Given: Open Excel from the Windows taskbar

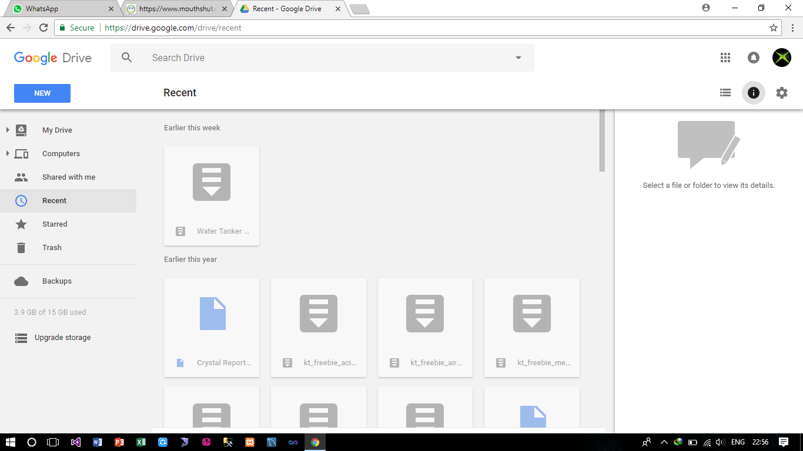Looking at the screenshot, I should tap(141, 442).
